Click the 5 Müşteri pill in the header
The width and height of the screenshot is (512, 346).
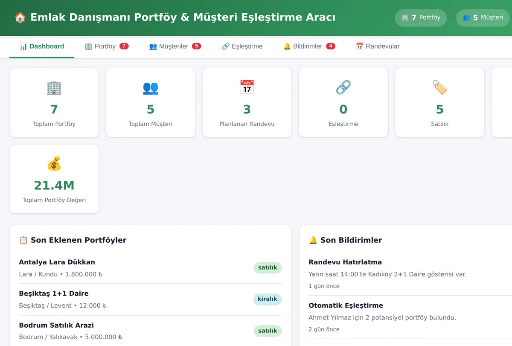(x=483, y=18)
